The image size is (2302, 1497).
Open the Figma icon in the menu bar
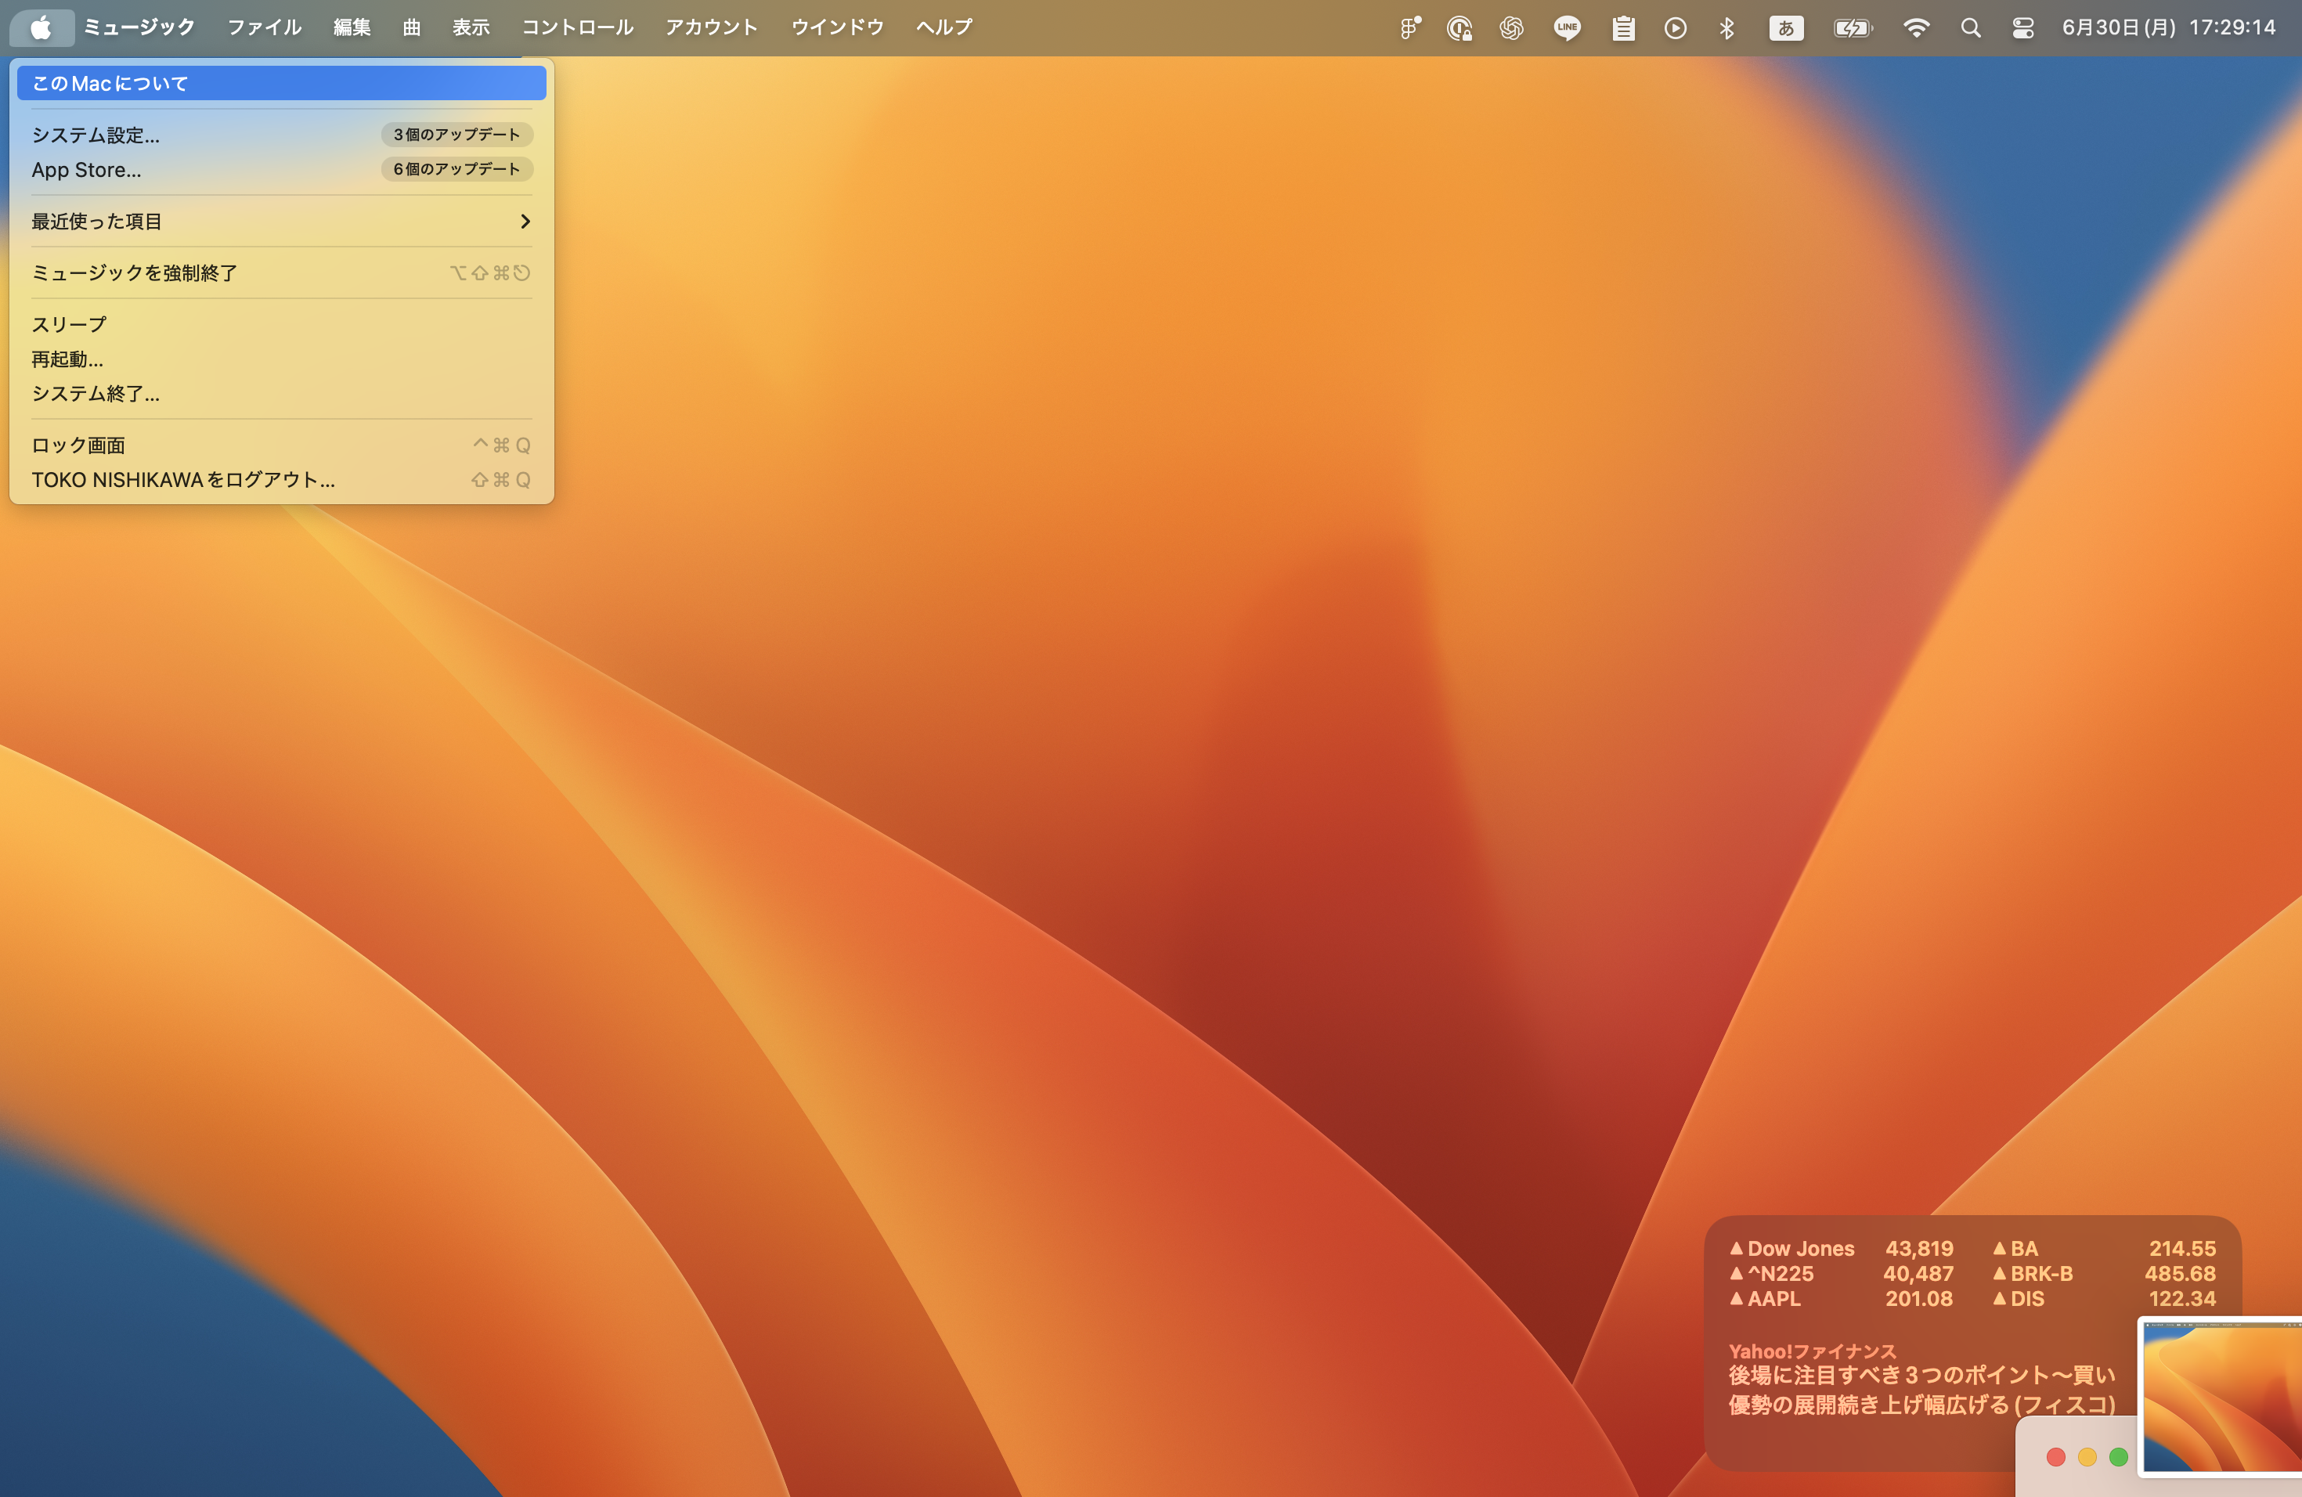(x=1409, y=27)
